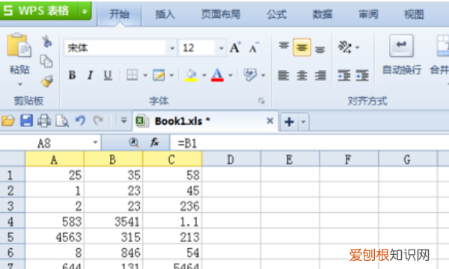
Task: Open the font name dropdown arrow
Action: pos(172,48)
